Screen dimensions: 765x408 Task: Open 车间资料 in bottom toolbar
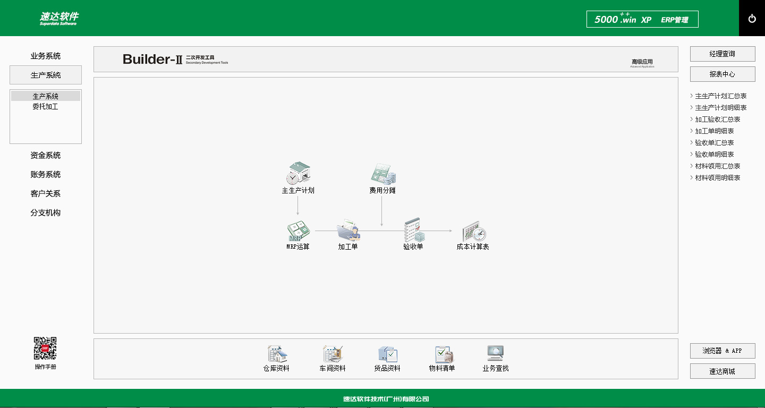point(333,354)
